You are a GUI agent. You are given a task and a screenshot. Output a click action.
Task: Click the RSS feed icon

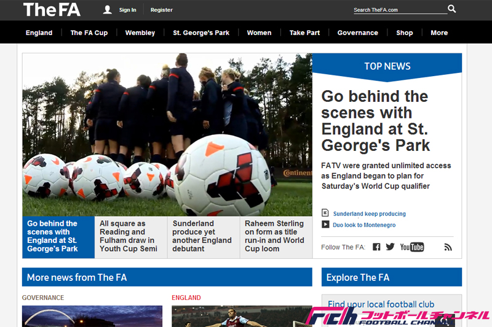click(x=448, y=247)
